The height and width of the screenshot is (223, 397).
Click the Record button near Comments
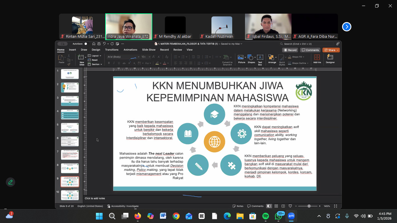(290, 50)
